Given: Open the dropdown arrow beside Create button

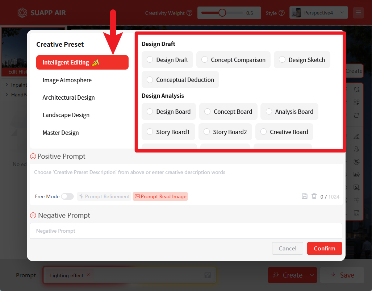Looking at the screenshot, I should (312, 275).
